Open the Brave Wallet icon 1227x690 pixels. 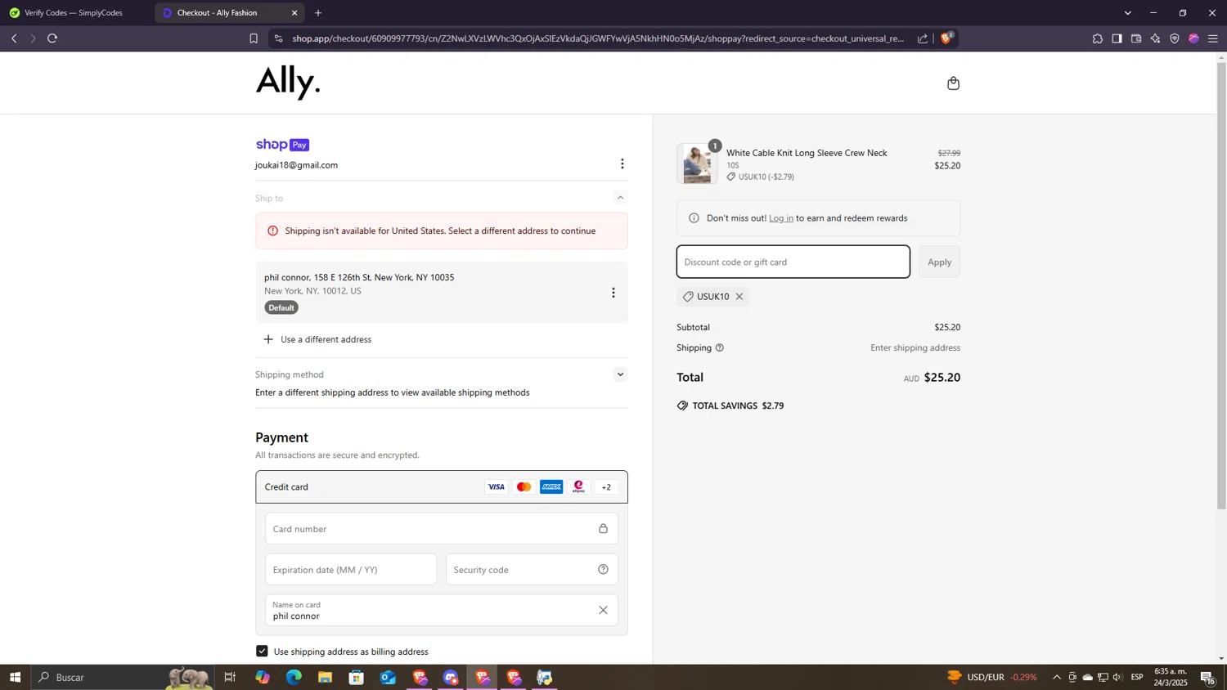1136,38
